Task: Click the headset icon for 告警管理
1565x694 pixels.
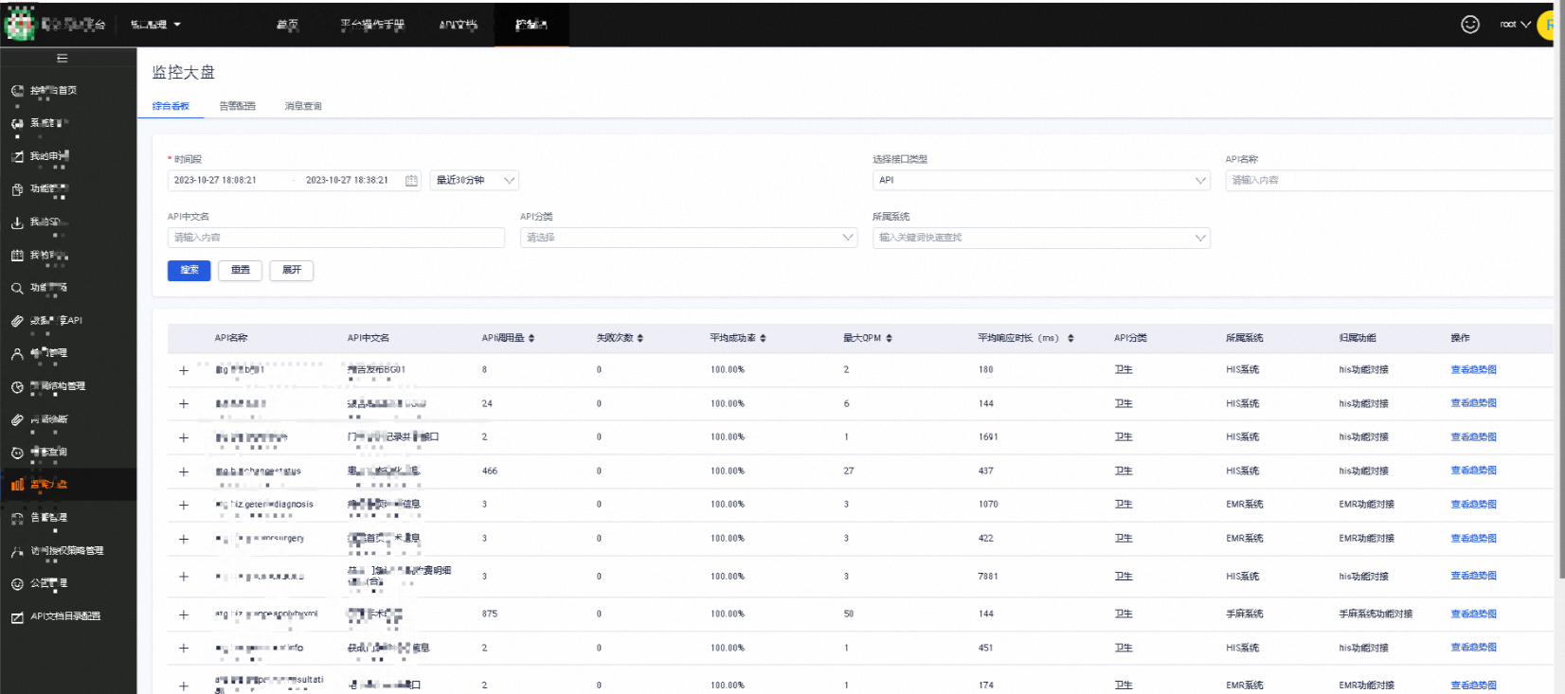Action: (x=17, y=518)
